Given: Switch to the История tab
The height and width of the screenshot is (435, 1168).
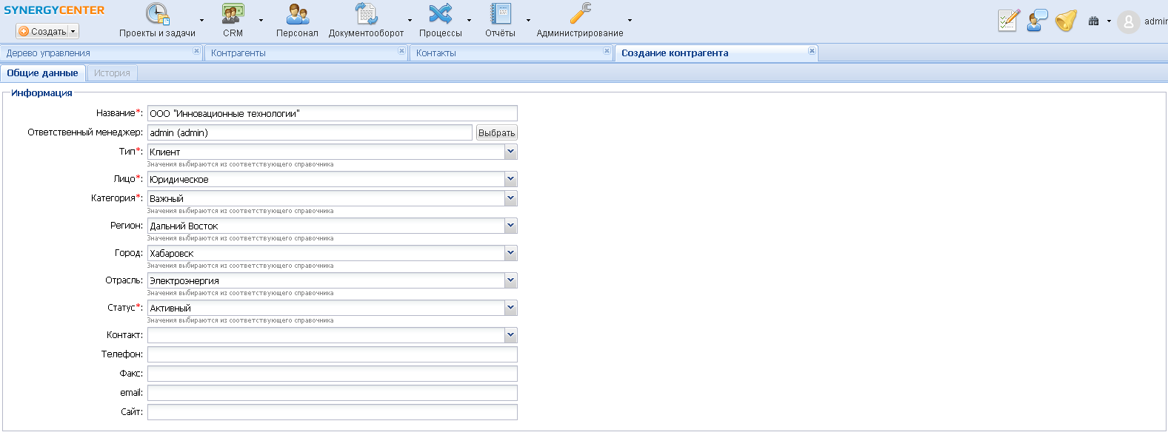Looking at the screenshot, I should click(112, 73).
